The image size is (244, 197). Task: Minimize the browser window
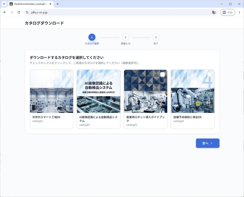222,4
